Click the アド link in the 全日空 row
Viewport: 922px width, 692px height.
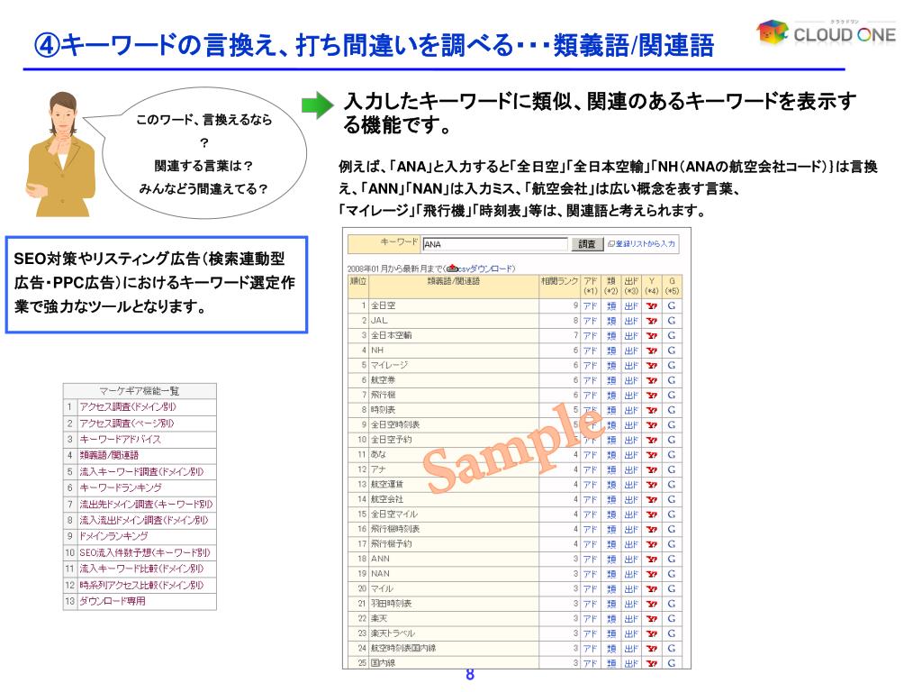(590, 306)
